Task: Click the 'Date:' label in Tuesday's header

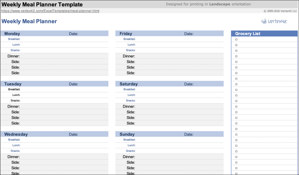Action: pos(74,84)
